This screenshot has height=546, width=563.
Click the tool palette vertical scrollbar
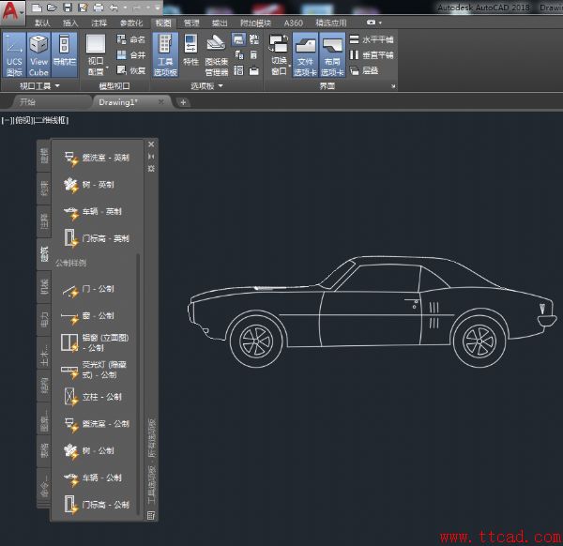138,384
